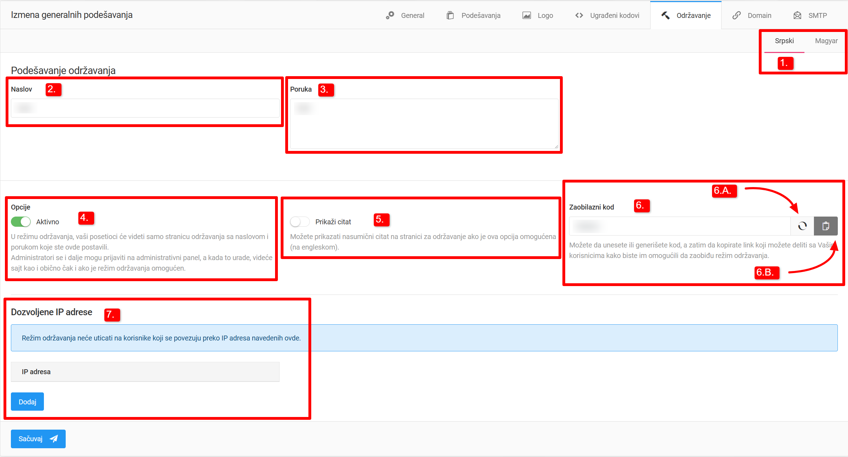Disable the Aktivno maintenance toggle
Viewport: 848px width, 457px height.
(x=21, y=222)
